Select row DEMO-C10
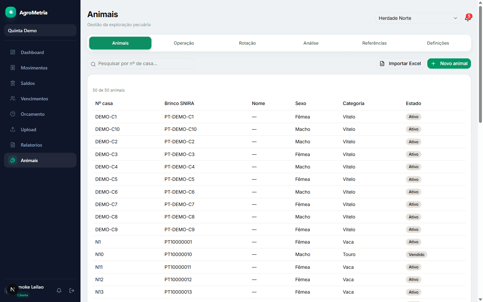The width and height of the screenshot is (483, 302). pos(279,129)
